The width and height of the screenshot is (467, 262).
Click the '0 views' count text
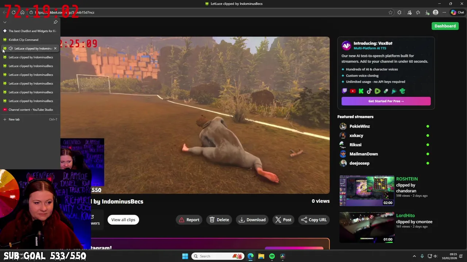click(320, 201)
